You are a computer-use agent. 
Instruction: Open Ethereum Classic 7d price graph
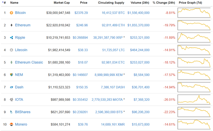[194, 62]
